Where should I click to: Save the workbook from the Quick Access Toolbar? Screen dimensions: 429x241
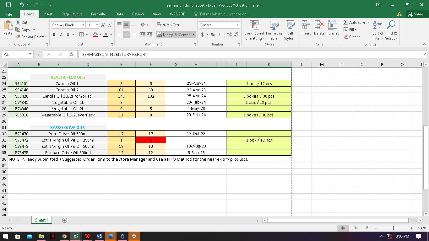[x=8, y=5]
